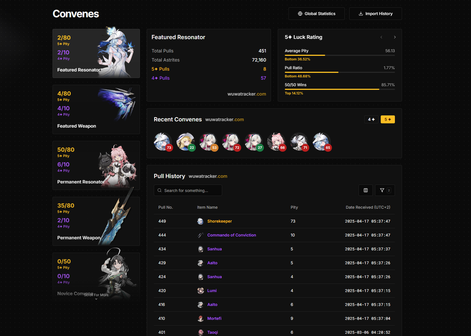The height and width of the screenshot is (336, 471).
Task: Click the recent convene avatar with pity 27
Action: (254, 142)
